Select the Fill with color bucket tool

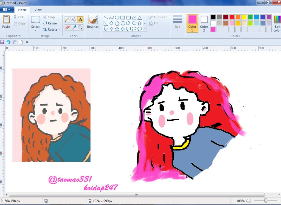coord(74,19)
